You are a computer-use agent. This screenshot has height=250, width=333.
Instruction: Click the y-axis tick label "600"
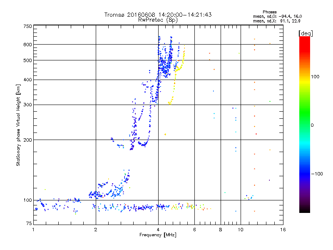(28, 45)
